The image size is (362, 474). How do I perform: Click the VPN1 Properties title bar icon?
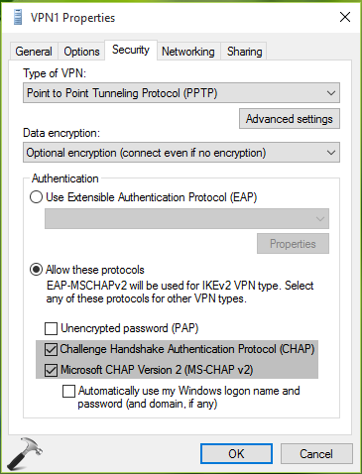click(x=18, y=17)
